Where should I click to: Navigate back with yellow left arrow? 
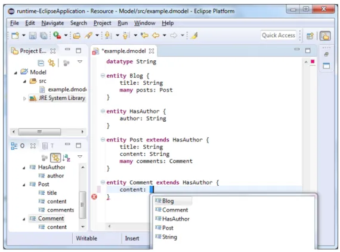coord(156,35)
